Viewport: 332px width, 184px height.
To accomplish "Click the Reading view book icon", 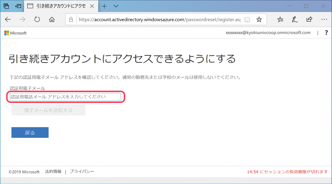I will 247,19.
